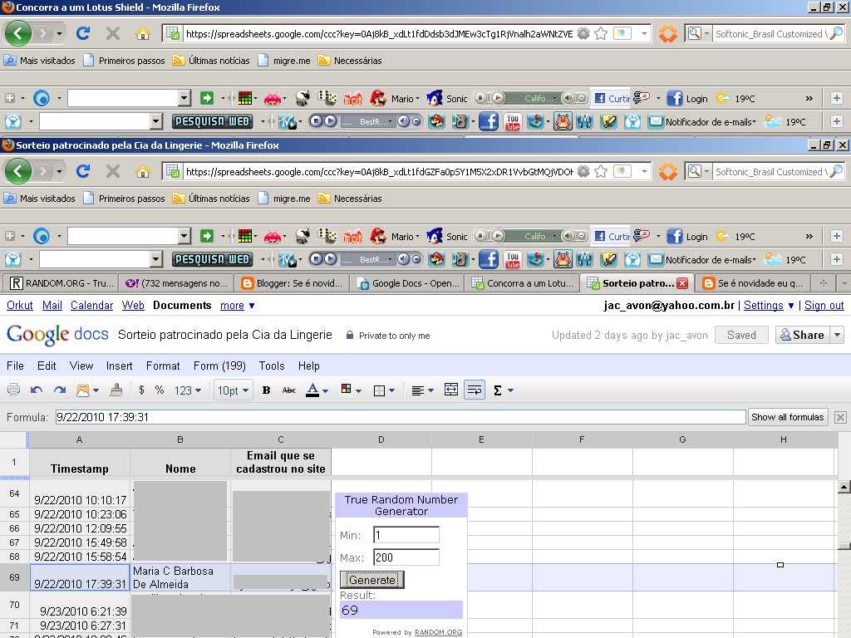Open the text color picker
Screen dimensions: 851x638
tap(317, 390)
